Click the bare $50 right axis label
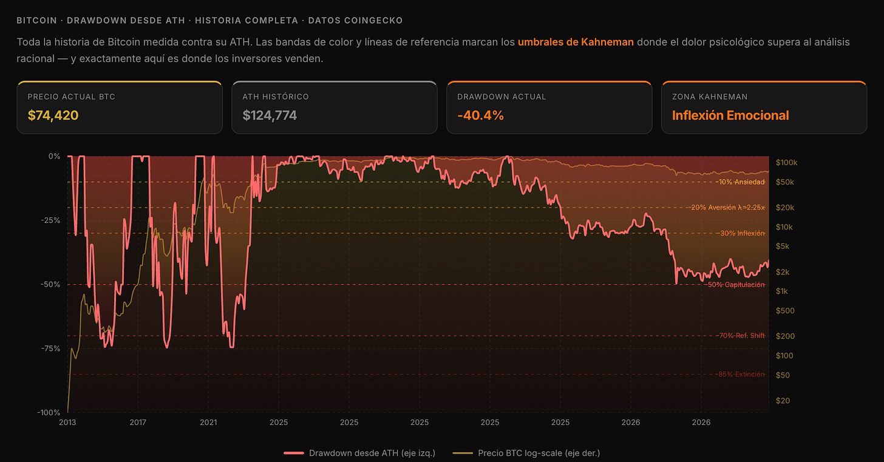 783,375
